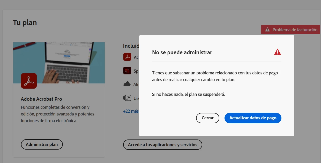The image size is (321, 163).
Task: Click the No se puede administrar dialog title
Action: [x=182, y=52]
